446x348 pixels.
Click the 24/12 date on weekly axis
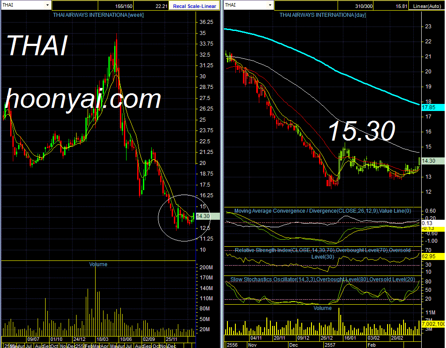click(79, 340)
